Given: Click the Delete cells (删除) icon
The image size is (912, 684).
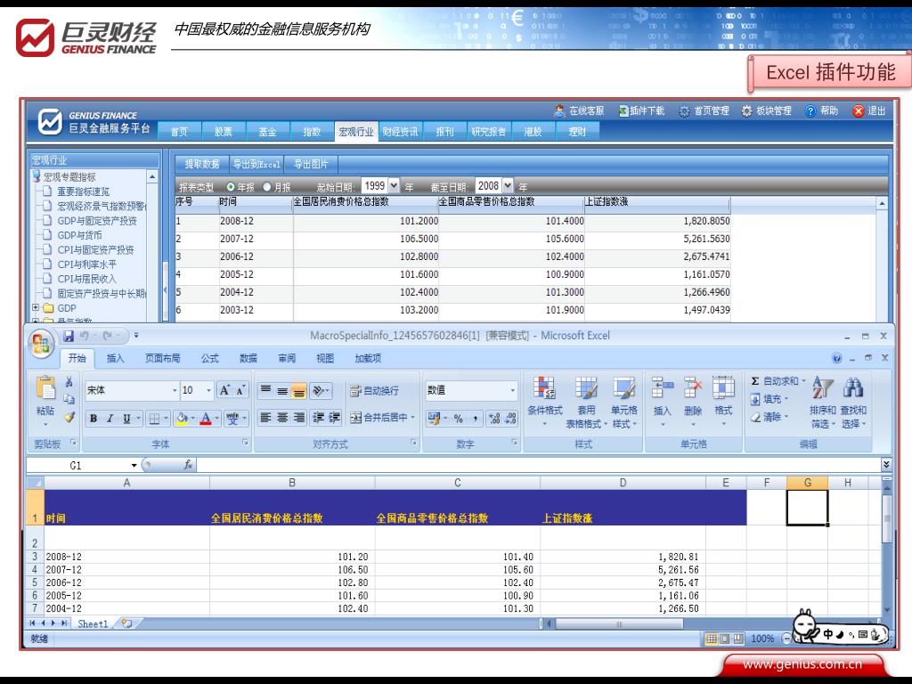Looking at the screenshot, I should [693, 388].
